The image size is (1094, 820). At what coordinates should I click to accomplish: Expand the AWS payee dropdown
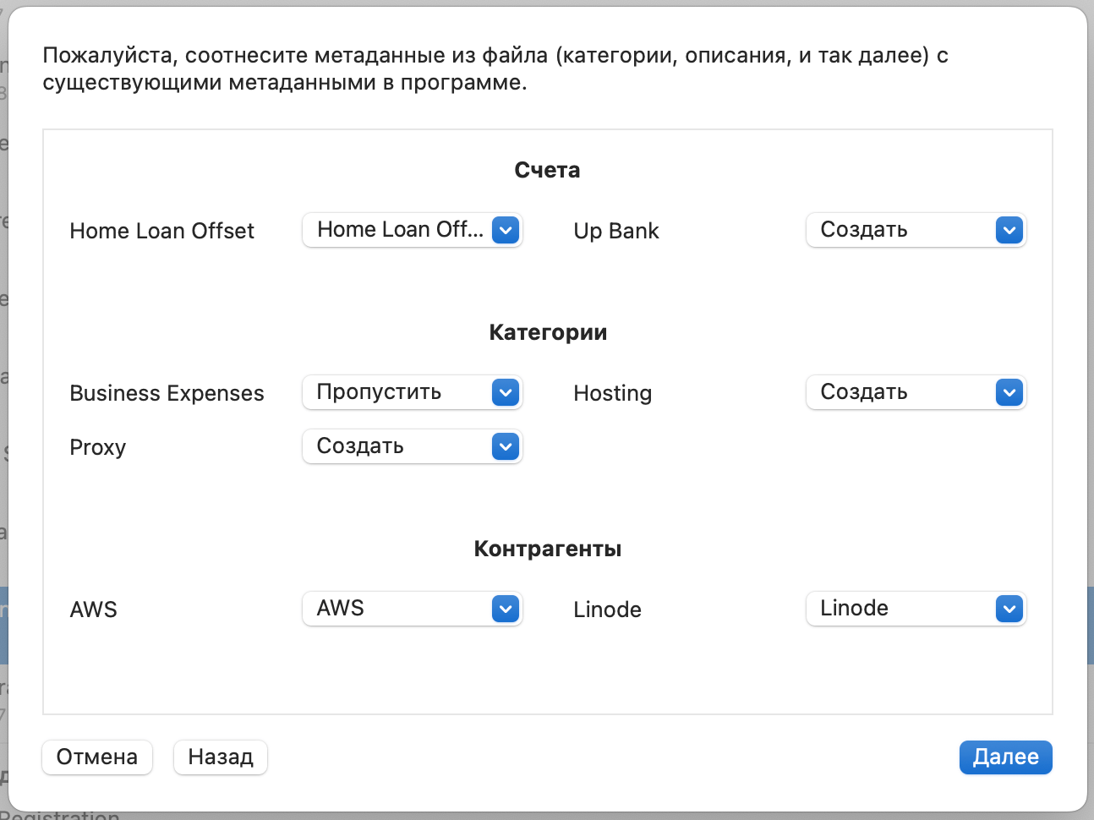coord(413,609)
